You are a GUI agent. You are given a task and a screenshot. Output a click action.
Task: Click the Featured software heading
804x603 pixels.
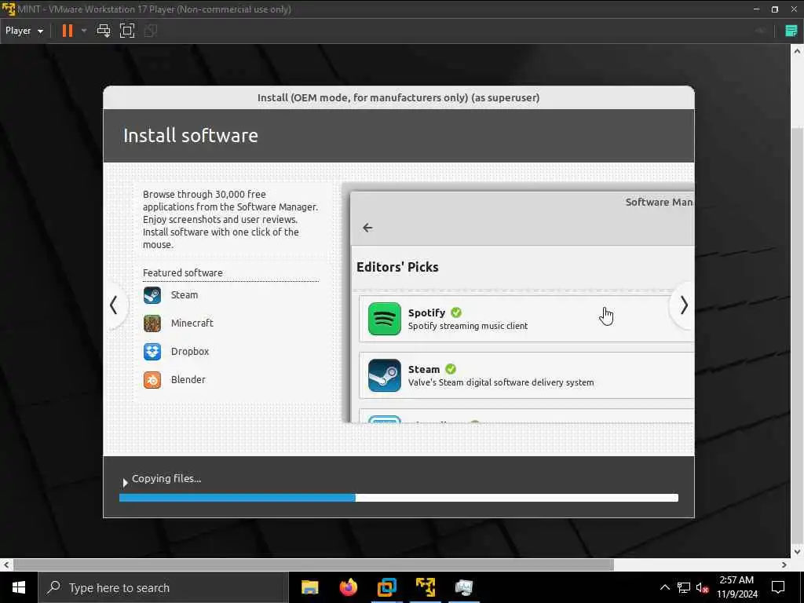click(182, 272)
